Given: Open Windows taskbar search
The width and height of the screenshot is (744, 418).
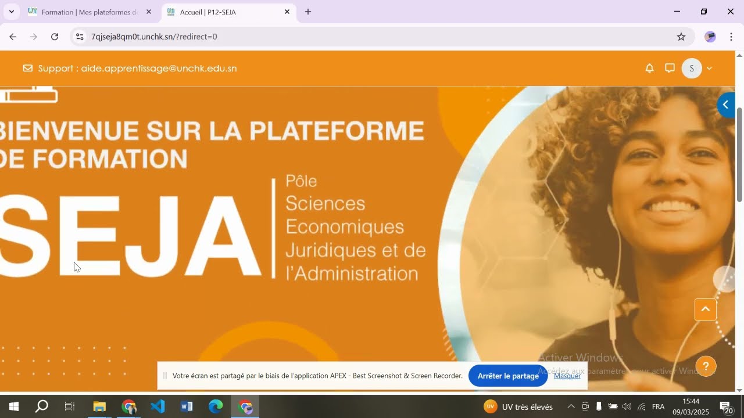Looking at the screenshot, I should click(x=42, y=407).
